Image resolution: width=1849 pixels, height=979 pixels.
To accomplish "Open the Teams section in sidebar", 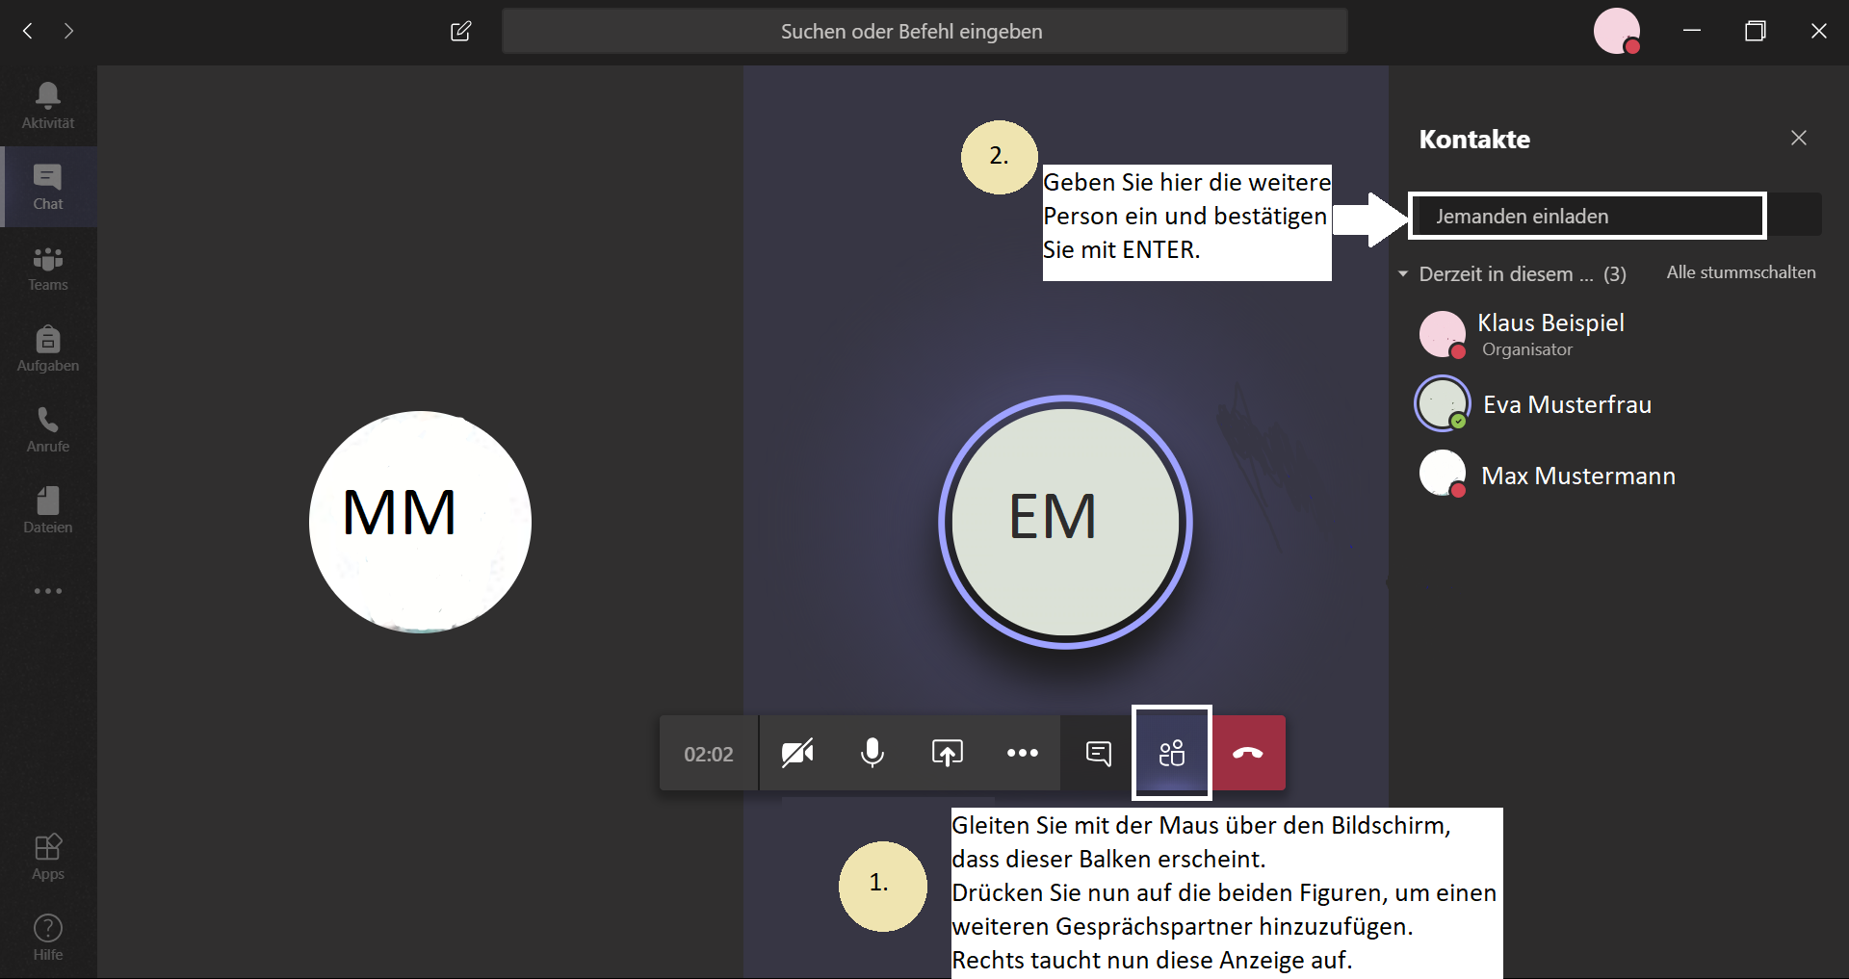I will [x=48, y=269].
